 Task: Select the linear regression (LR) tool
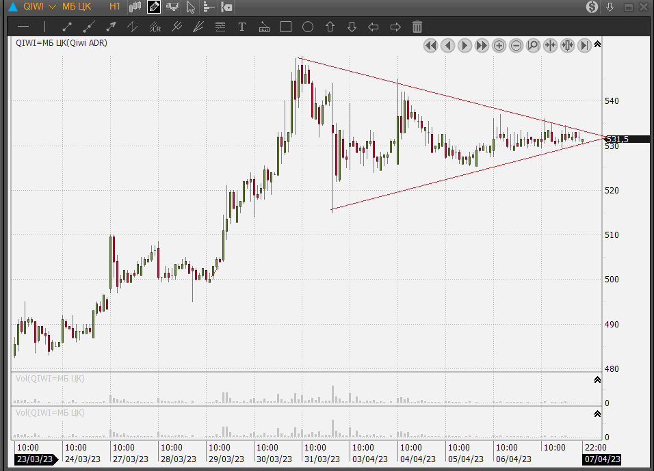tap(155, 27)
